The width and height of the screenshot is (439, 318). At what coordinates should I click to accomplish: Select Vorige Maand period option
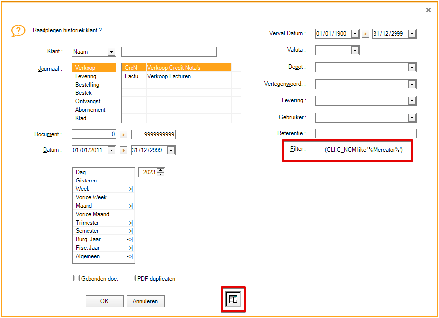point(92,214)
